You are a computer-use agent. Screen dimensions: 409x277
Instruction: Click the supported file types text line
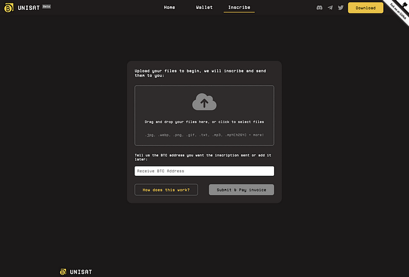tap(204, 135)
